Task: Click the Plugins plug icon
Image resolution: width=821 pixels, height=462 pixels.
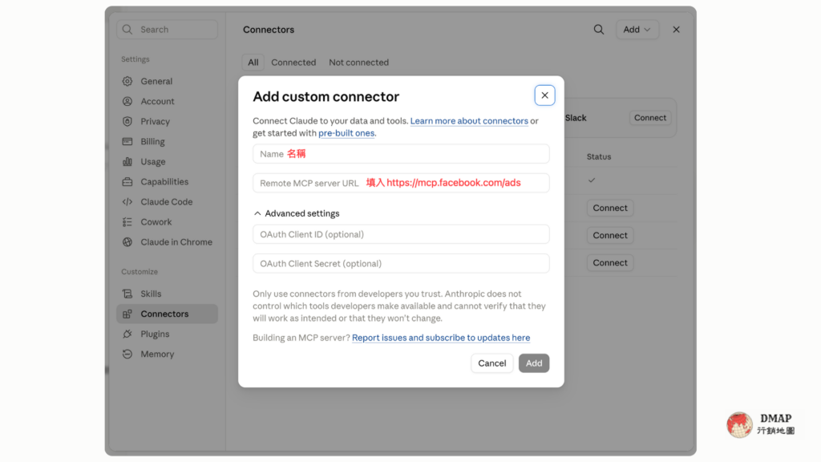Action: tap(127, 334)
